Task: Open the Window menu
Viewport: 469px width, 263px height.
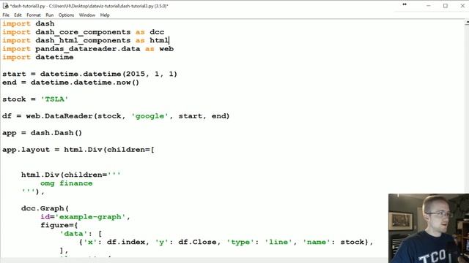Action: [x=86, y=15]
